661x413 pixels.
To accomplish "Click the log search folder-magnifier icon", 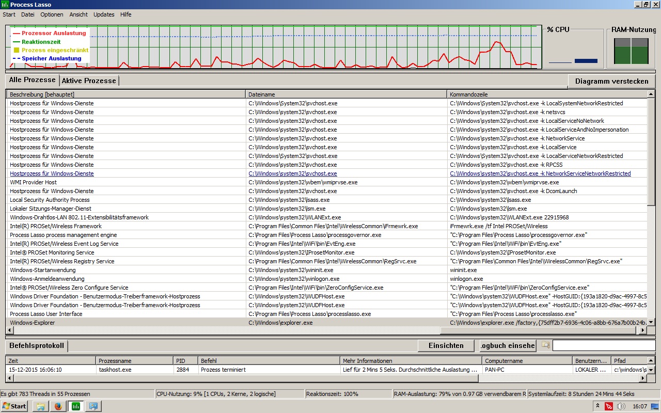I will coord(545,345).
